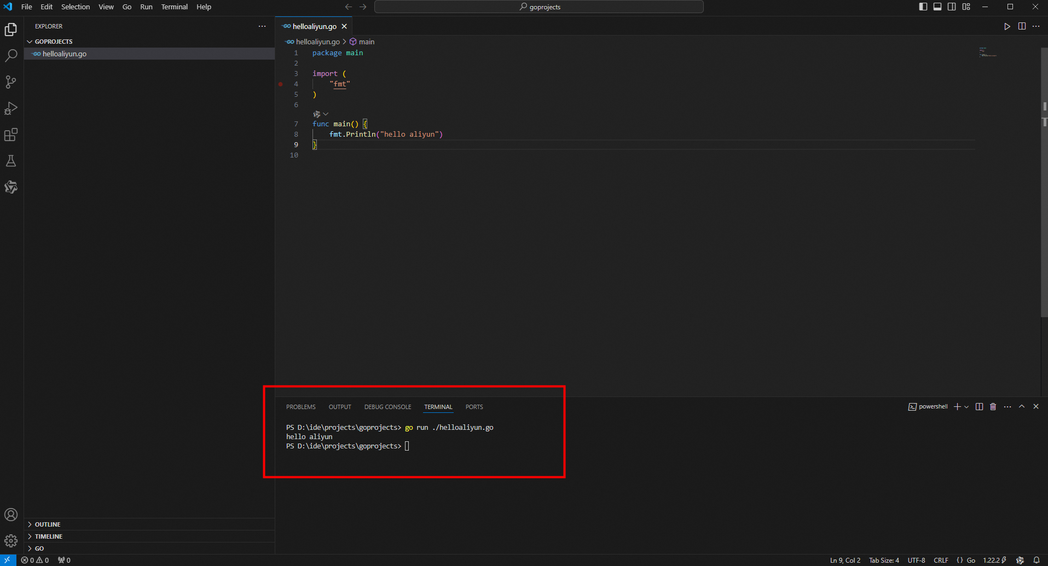Open the helloaliyun.go breadcrumb dropdown

[312, 42]
